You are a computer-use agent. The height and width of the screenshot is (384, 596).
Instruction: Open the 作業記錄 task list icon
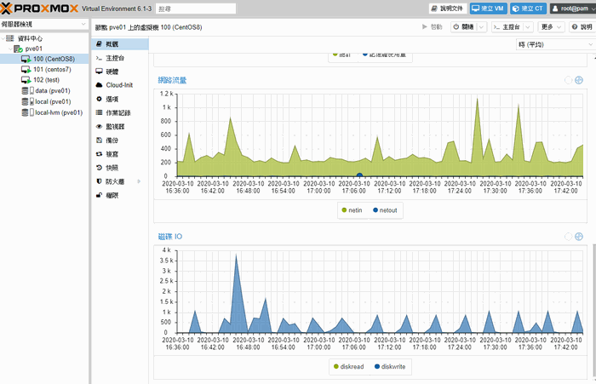tap(99, 112)
